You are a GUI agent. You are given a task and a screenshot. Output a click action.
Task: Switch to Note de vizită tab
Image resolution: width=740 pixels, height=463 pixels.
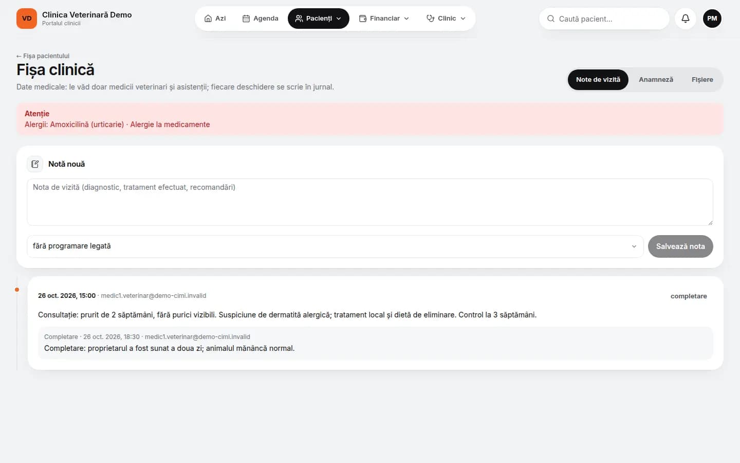pos(598,80)
